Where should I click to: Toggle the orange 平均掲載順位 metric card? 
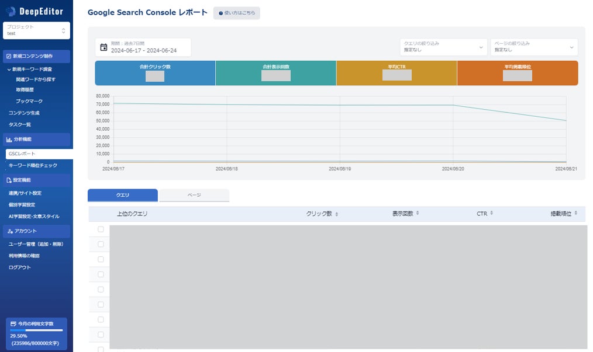pyautogui.click(x=518, y=74)
